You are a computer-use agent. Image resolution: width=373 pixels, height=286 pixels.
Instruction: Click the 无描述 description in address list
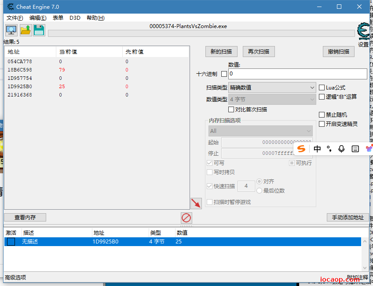click(x=30, y=242)
